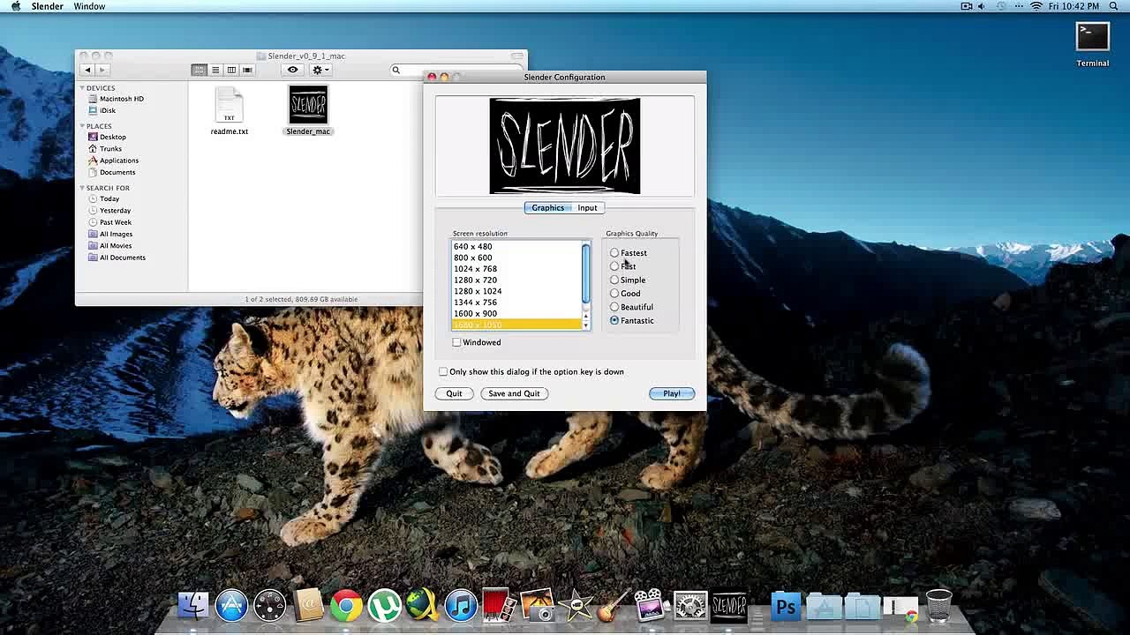Click the Slender app icon in the Dock
The height and width of the screenshot is (635, 1130).
click(x=729, y=605)
